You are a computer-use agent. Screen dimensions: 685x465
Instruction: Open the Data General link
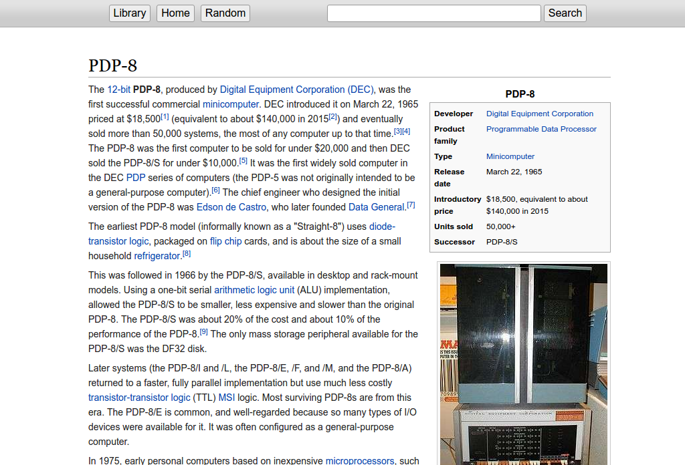(x=376, y=207)
